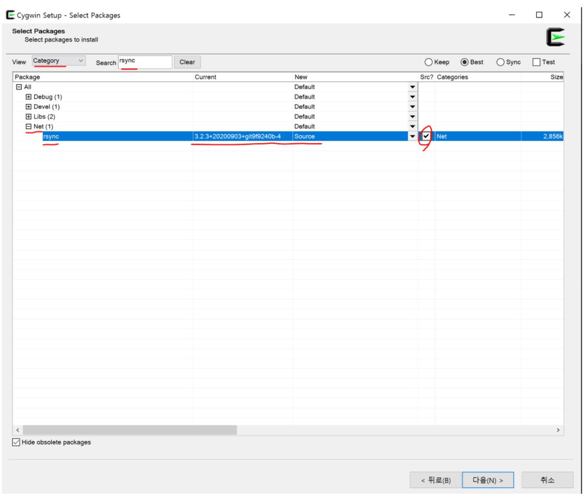Click the Default value in Debug row
Viewport: 584px width, 501px height.
point(304,97)
